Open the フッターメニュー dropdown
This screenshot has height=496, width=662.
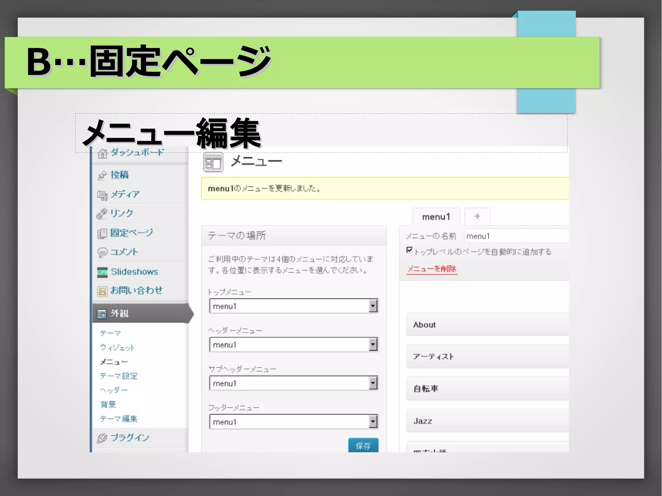[x=294, y=422]
